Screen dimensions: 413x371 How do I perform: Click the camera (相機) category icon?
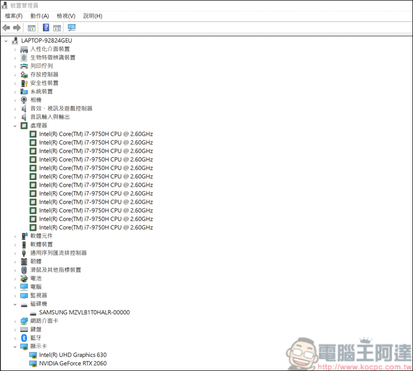(x=24, y=100)
